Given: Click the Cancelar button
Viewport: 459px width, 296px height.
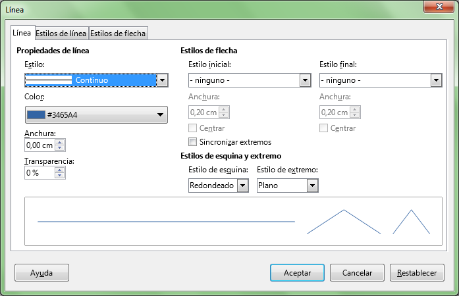Looking at the screenshot, I should [356, 272].
